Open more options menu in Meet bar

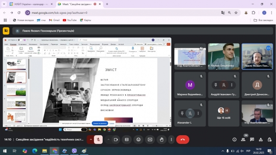pos(171,139)
